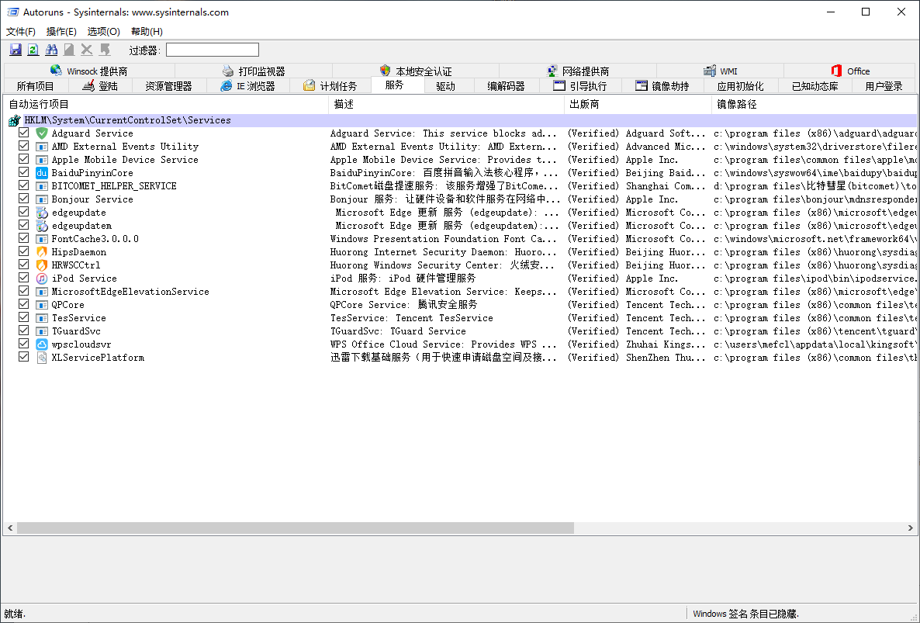
Task: Sort by the 自动运行项目 column header
Action: 166,105
